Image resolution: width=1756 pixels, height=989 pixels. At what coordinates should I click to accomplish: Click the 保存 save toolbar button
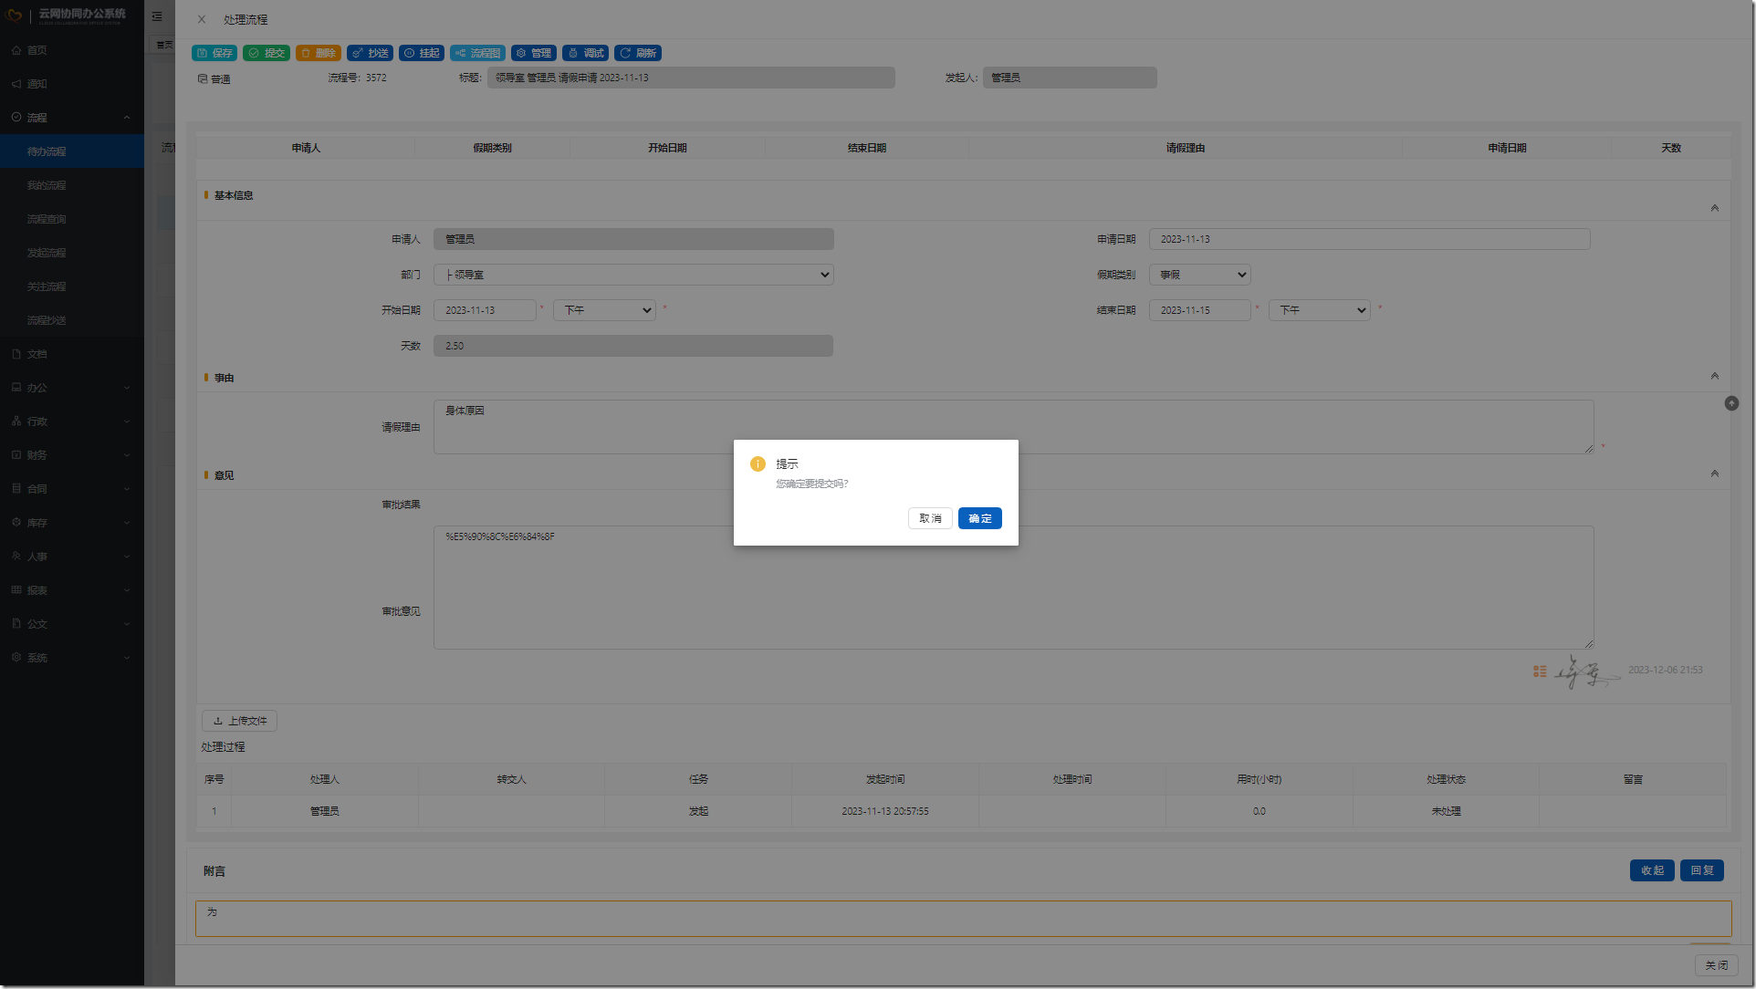click(x=214, y=53)
